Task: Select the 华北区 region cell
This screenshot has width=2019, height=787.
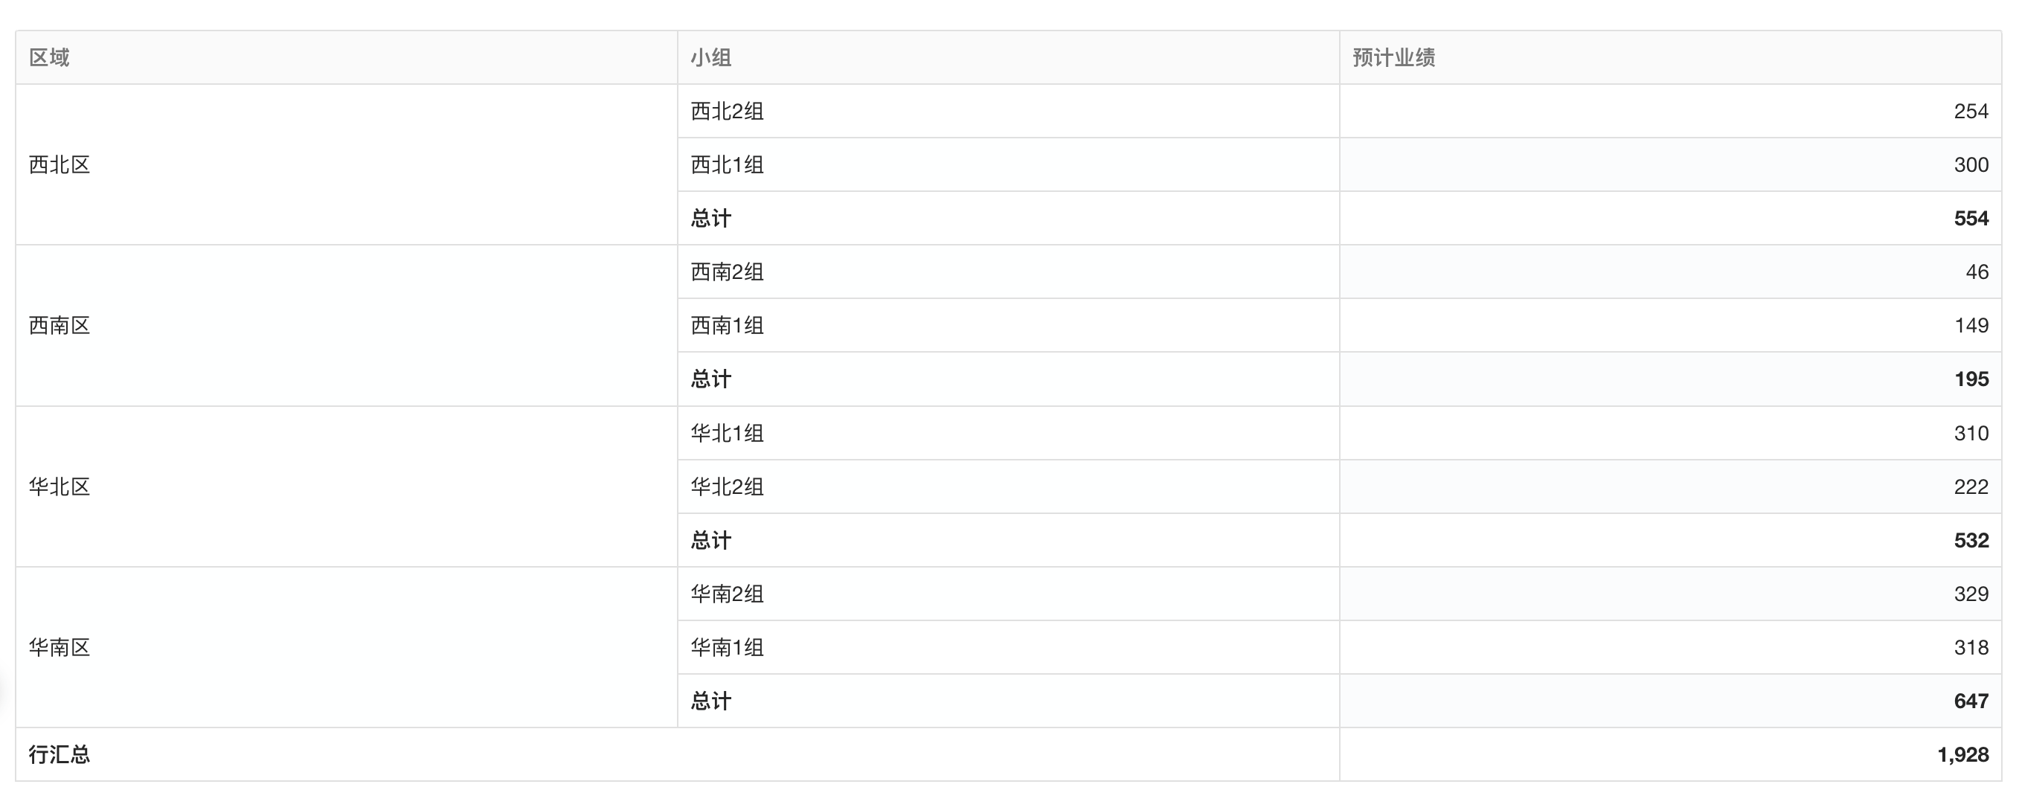Action: 60,486
